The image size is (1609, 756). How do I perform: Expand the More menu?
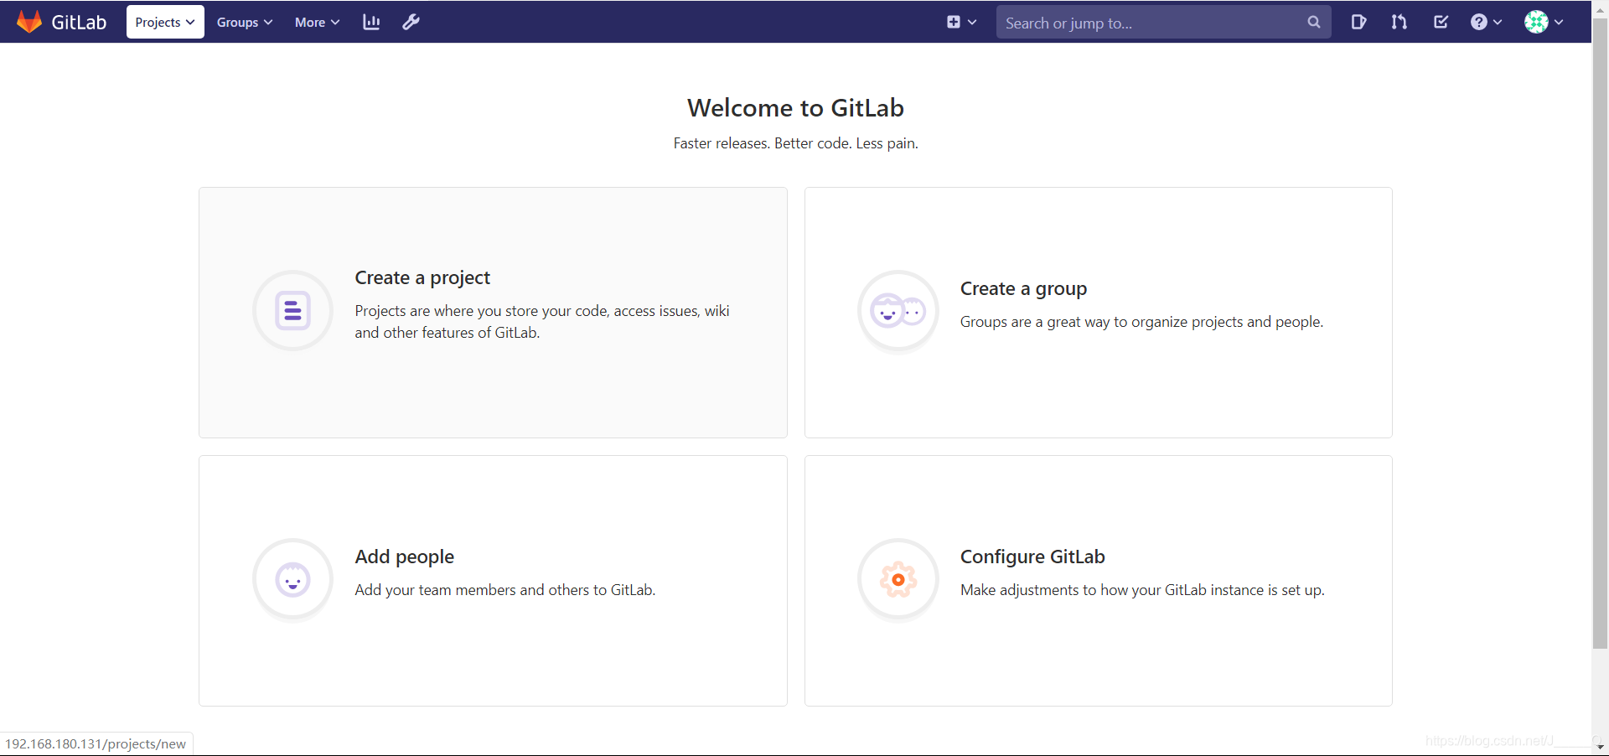pos(317,22)
